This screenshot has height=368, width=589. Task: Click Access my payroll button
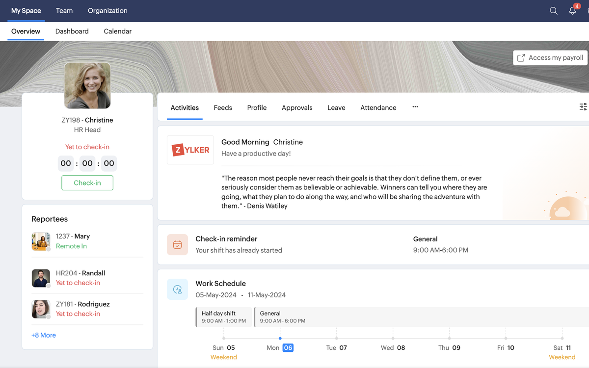[550, 58]
